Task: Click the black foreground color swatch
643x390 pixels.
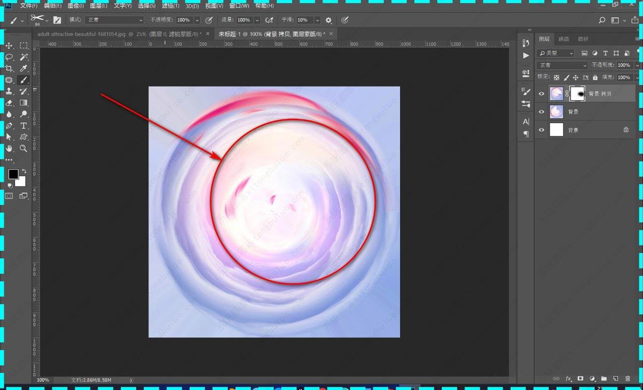Action: click(13, 175)
